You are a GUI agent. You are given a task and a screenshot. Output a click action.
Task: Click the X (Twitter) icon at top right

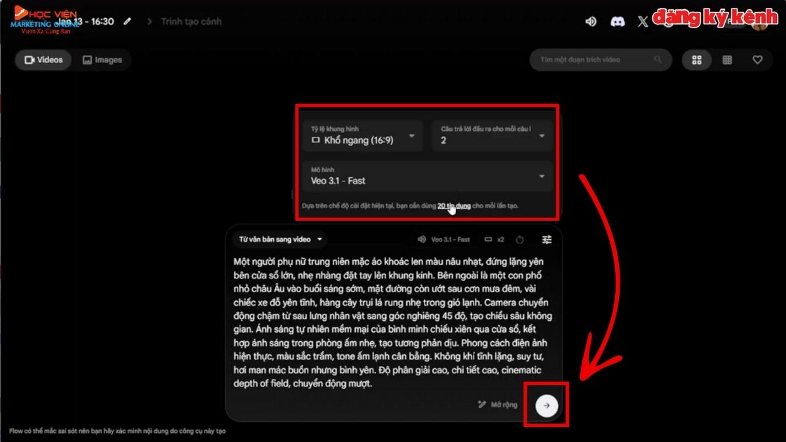click(x=643, y=22)
